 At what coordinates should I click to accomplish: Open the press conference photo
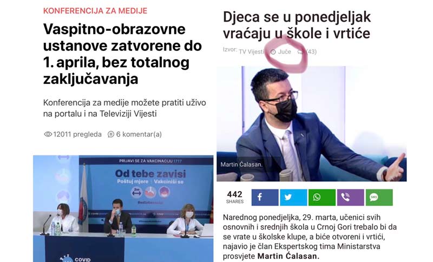[x=123, y=209]
